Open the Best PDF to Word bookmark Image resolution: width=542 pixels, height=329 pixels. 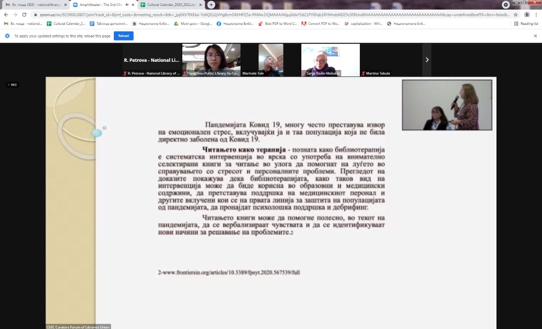(278, 24)
